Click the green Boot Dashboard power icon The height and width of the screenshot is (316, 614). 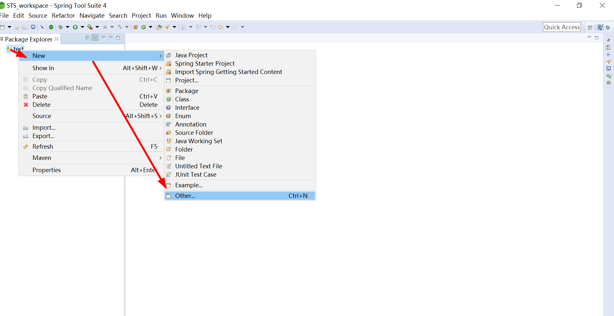click(51, 27)
